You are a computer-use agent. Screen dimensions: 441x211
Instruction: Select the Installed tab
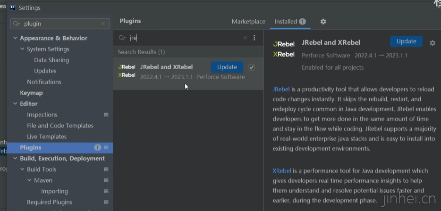(x=286, y=22)
